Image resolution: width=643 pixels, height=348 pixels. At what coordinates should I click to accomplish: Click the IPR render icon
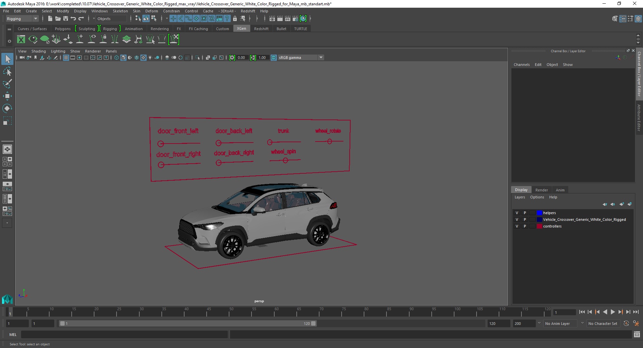point(287,19)
